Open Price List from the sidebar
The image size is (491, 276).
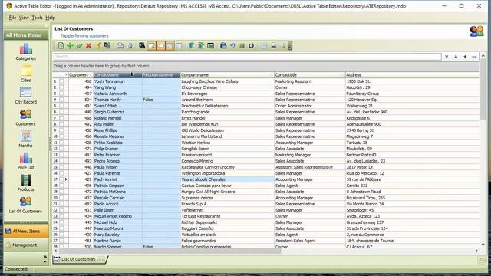[x=25, y=162]
